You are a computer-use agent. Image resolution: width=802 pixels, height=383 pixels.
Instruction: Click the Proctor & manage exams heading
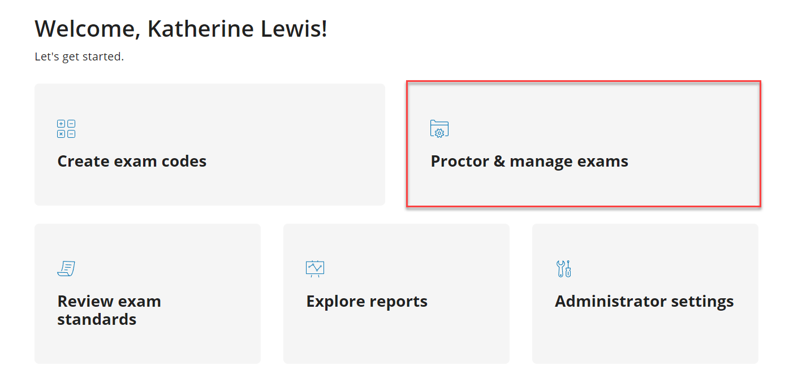(x=529, y=161)
